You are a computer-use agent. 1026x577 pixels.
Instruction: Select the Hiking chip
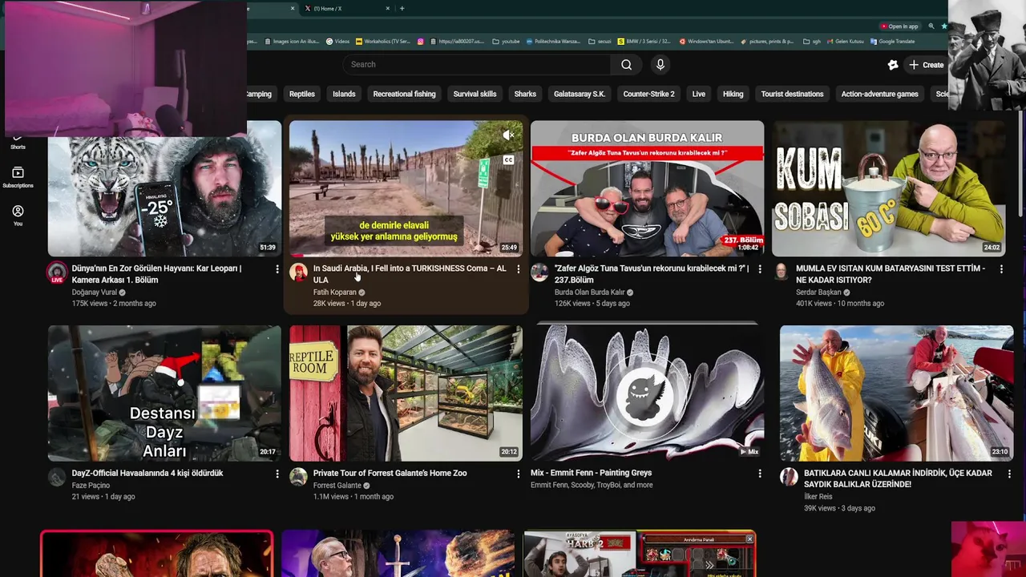click(733, 94)
